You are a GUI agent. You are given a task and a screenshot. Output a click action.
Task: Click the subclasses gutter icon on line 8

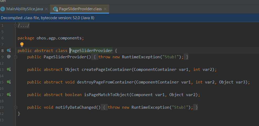(9, 50)
